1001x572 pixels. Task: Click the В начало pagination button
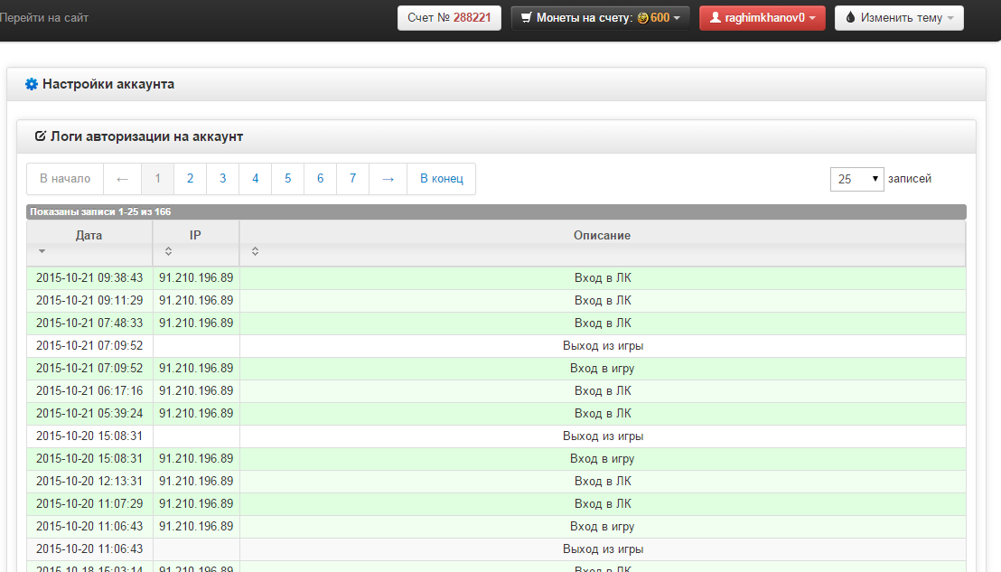65,179
